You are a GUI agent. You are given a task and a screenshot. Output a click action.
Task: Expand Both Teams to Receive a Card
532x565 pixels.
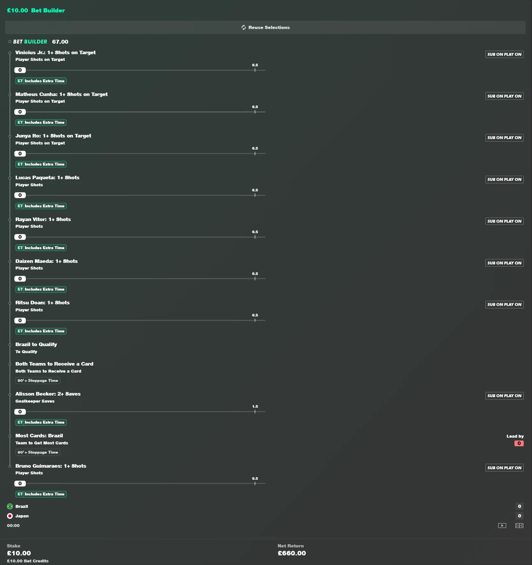54,364
